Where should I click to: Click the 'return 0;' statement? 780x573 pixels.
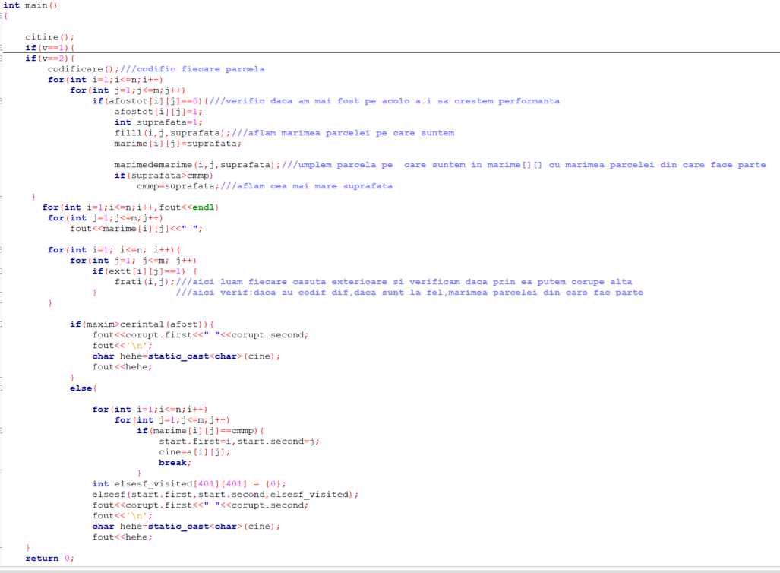pyautogui.click(x=49, y=559)
